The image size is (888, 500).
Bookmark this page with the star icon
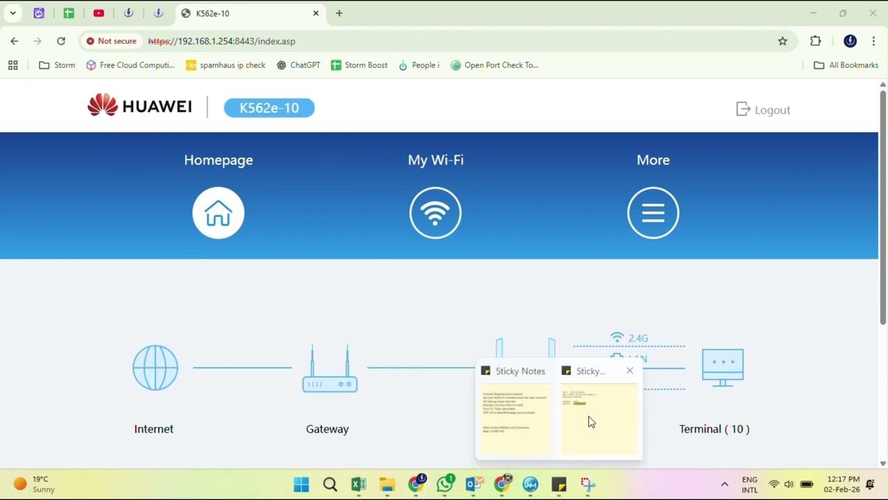coord(783,41)
